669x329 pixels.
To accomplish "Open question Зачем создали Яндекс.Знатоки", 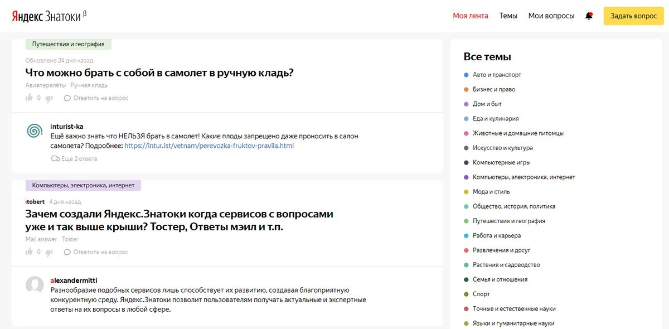I will click(x=180, y=220).
